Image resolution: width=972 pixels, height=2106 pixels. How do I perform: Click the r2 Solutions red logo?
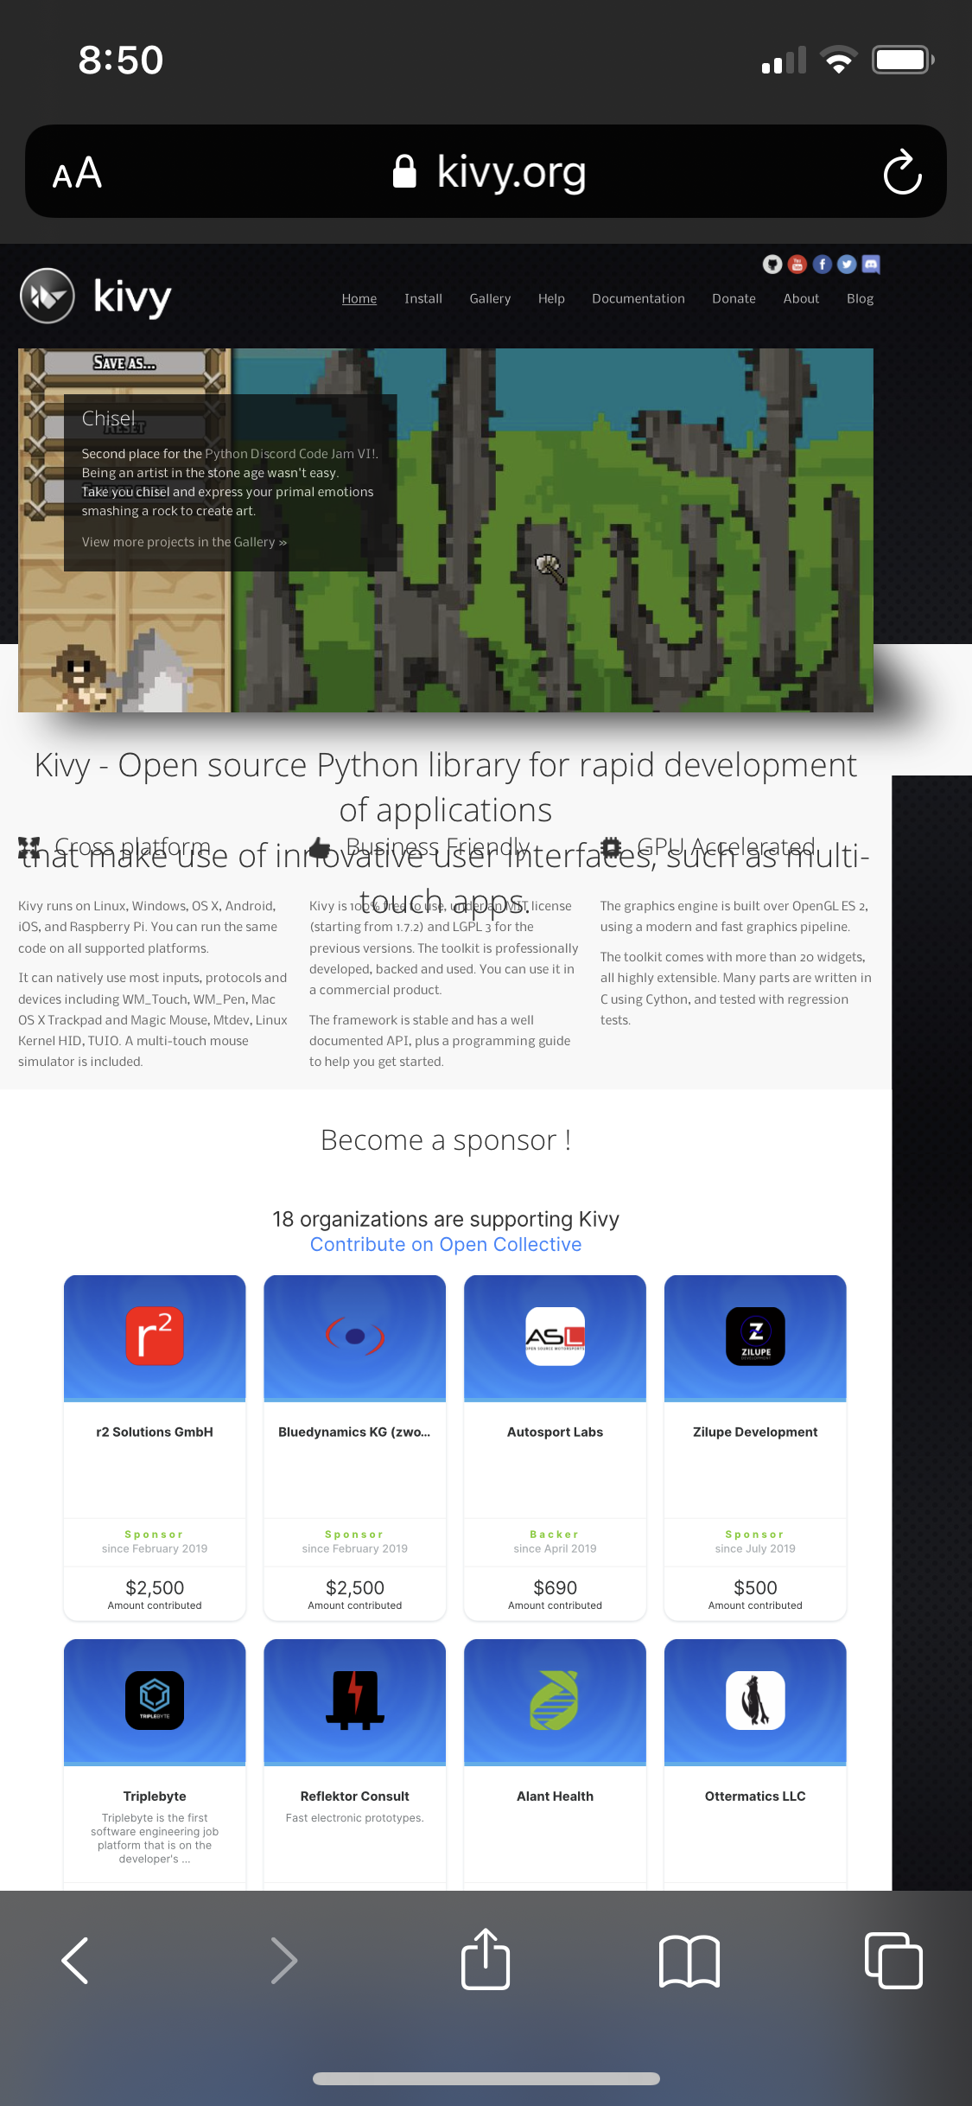tap(155, 1336)
